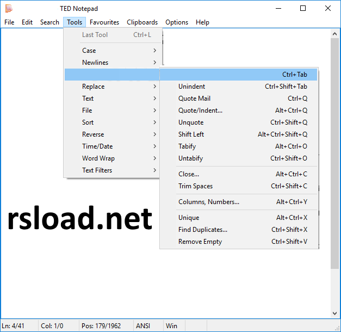
Task: Open the Options menu
Action: (x=177, y=22)
